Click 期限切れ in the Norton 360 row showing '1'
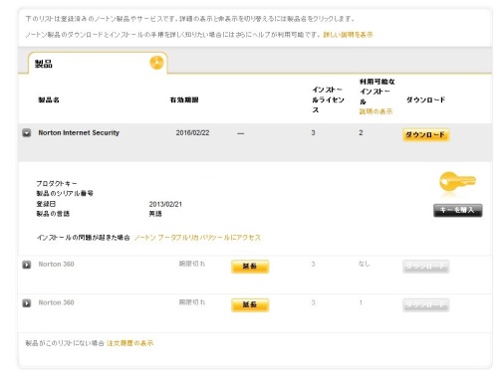 pyautogui.click(x=192, y=302)
